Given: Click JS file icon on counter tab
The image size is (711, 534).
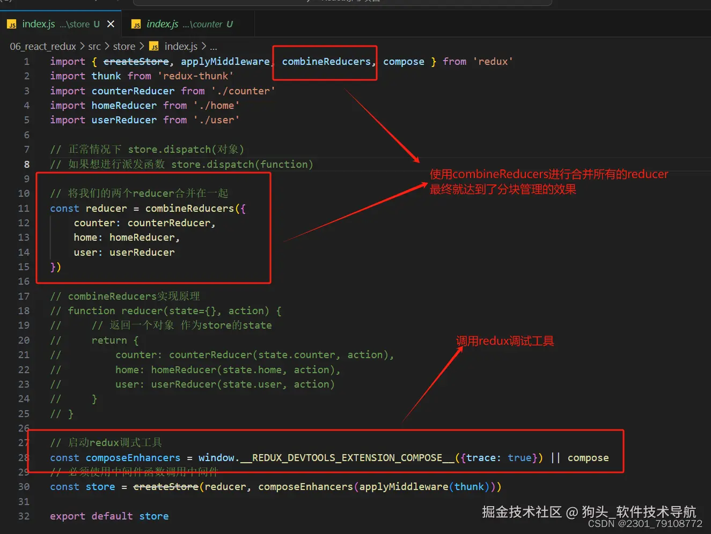Looking at the screenshot, I should click(136, 25).
